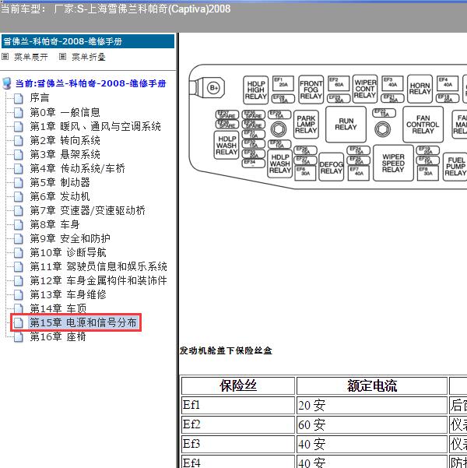Screen dimensions: 467x468
Task: Click the fuse box diagram image
Action: point(328,127)
